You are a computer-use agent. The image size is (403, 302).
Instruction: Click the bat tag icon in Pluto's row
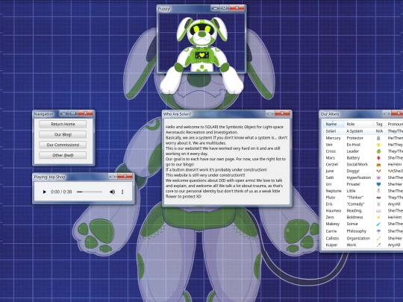(378, 198)
